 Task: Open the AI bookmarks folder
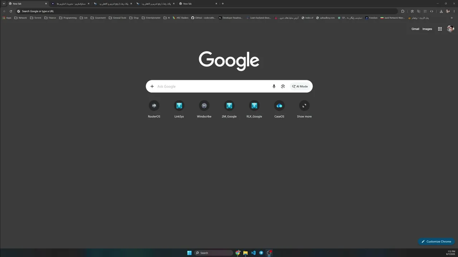click(x=167, y=18)
